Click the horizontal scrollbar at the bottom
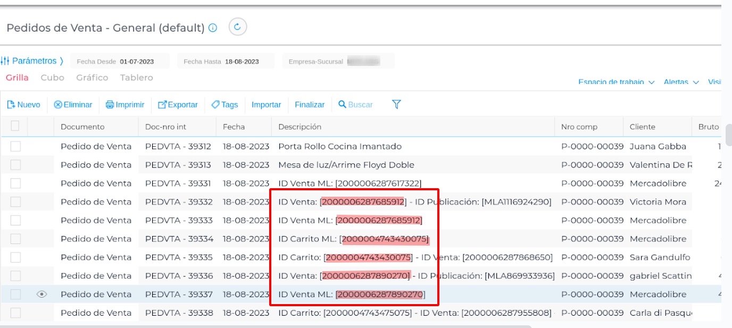732x328 pixels. pyautogui.click(x=266, y=326)
